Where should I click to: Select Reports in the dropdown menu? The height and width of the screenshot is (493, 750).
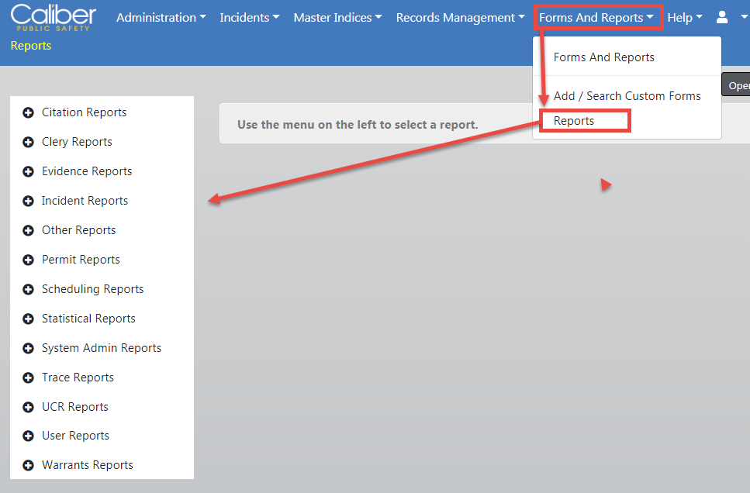click(574, 121)
